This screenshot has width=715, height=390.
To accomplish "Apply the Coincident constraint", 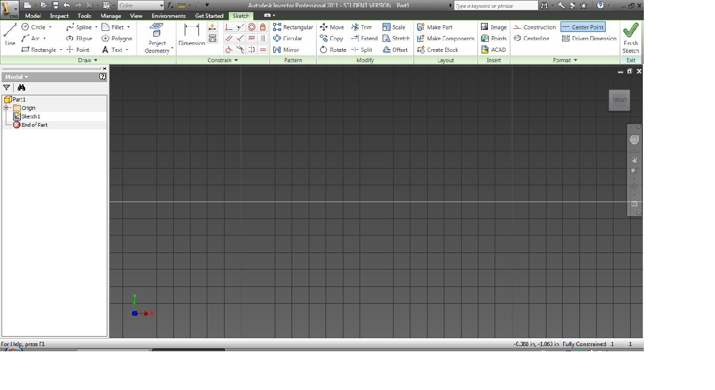I will click(229, 27).
